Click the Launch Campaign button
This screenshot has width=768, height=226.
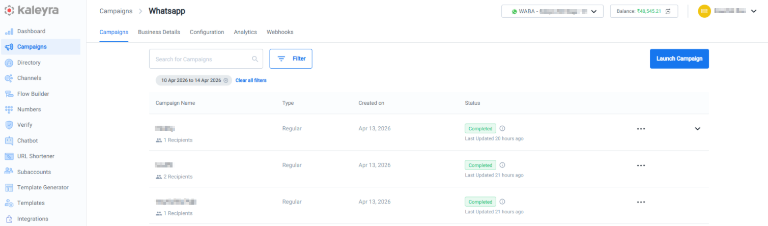click(679, 59)
